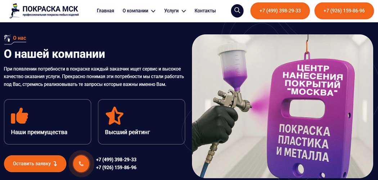Go to the Главная page
This screenshot has height=180, width=378.
point(105,11)
